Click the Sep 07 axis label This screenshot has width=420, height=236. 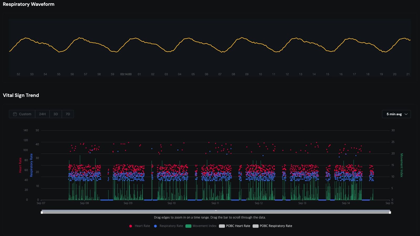pos(41,203)
